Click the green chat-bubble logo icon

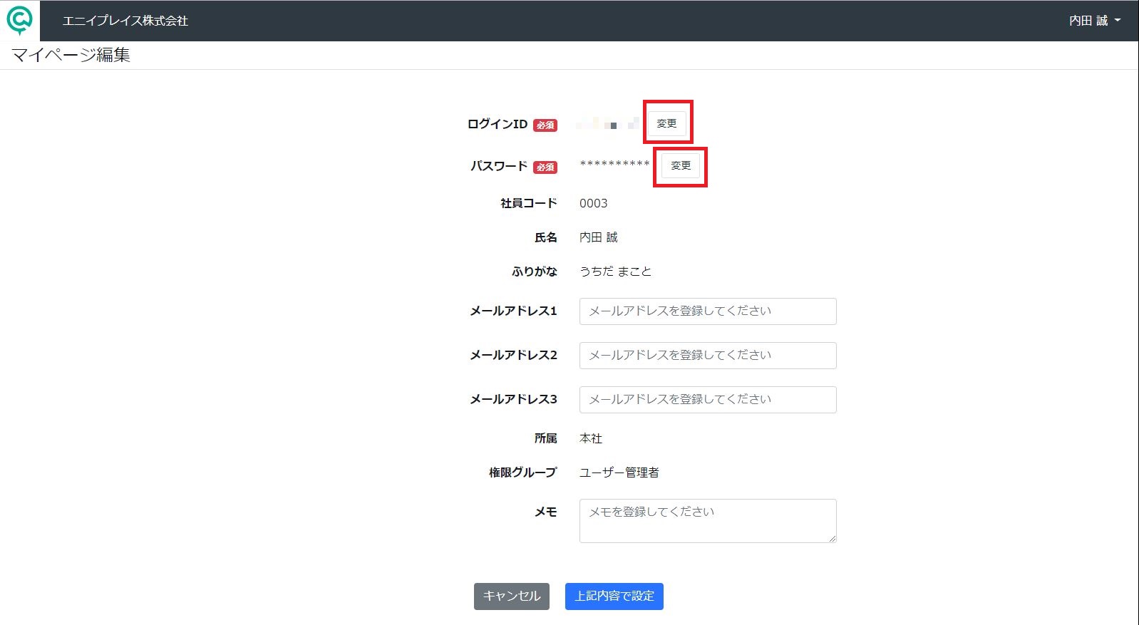point(19,21)
